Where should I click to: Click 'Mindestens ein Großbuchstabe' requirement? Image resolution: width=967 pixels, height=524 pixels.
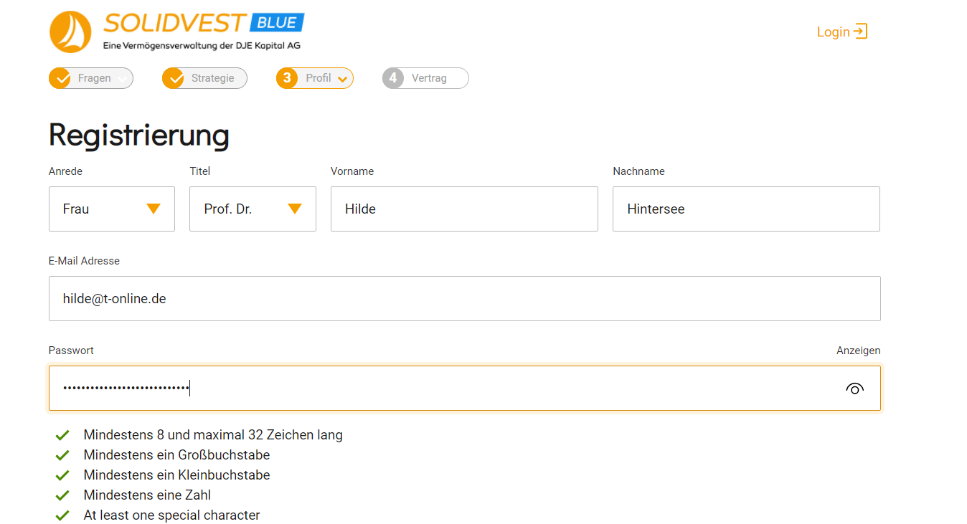tap(176, 455)
